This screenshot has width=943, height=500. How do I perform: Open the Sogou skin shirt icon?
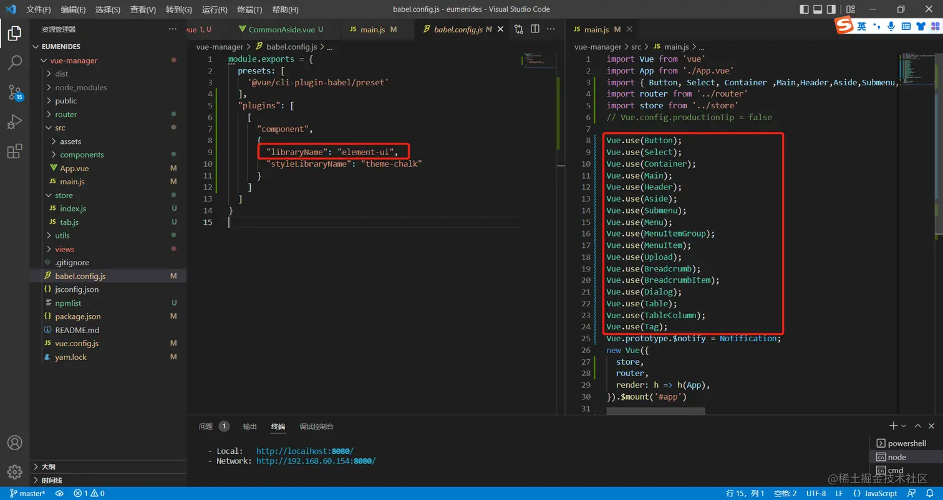pos(921,26)
